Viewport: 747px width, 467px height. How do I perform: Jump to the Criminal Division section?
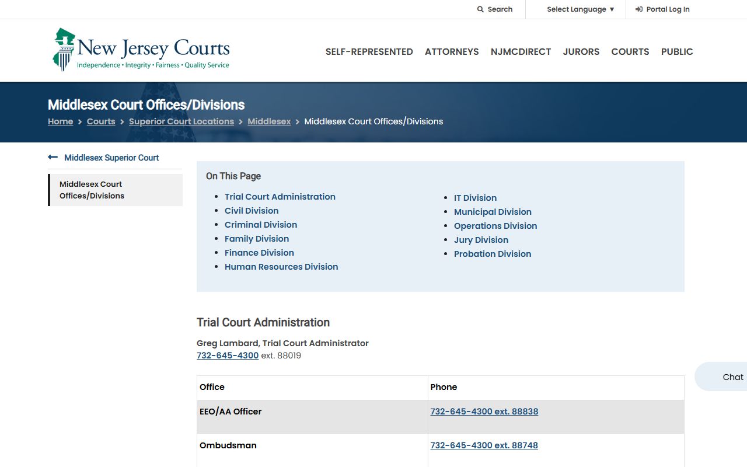pyautogui.click(x=261, y=225)
